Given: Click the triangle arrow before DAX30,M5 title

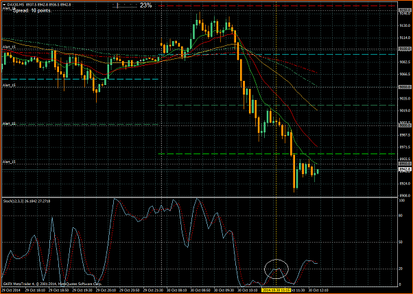Looking at the screenshot, I should coord(4,5).
